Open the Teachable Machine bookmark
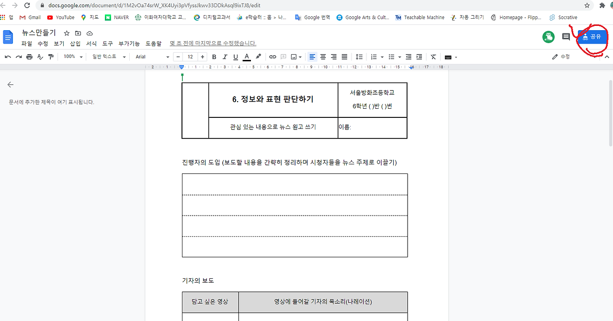Screen dimensions: 613x321 [x=420, y=17]
